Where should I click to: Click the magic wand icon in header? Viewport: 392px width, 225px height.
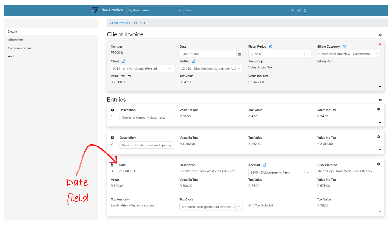coord(293,11)
